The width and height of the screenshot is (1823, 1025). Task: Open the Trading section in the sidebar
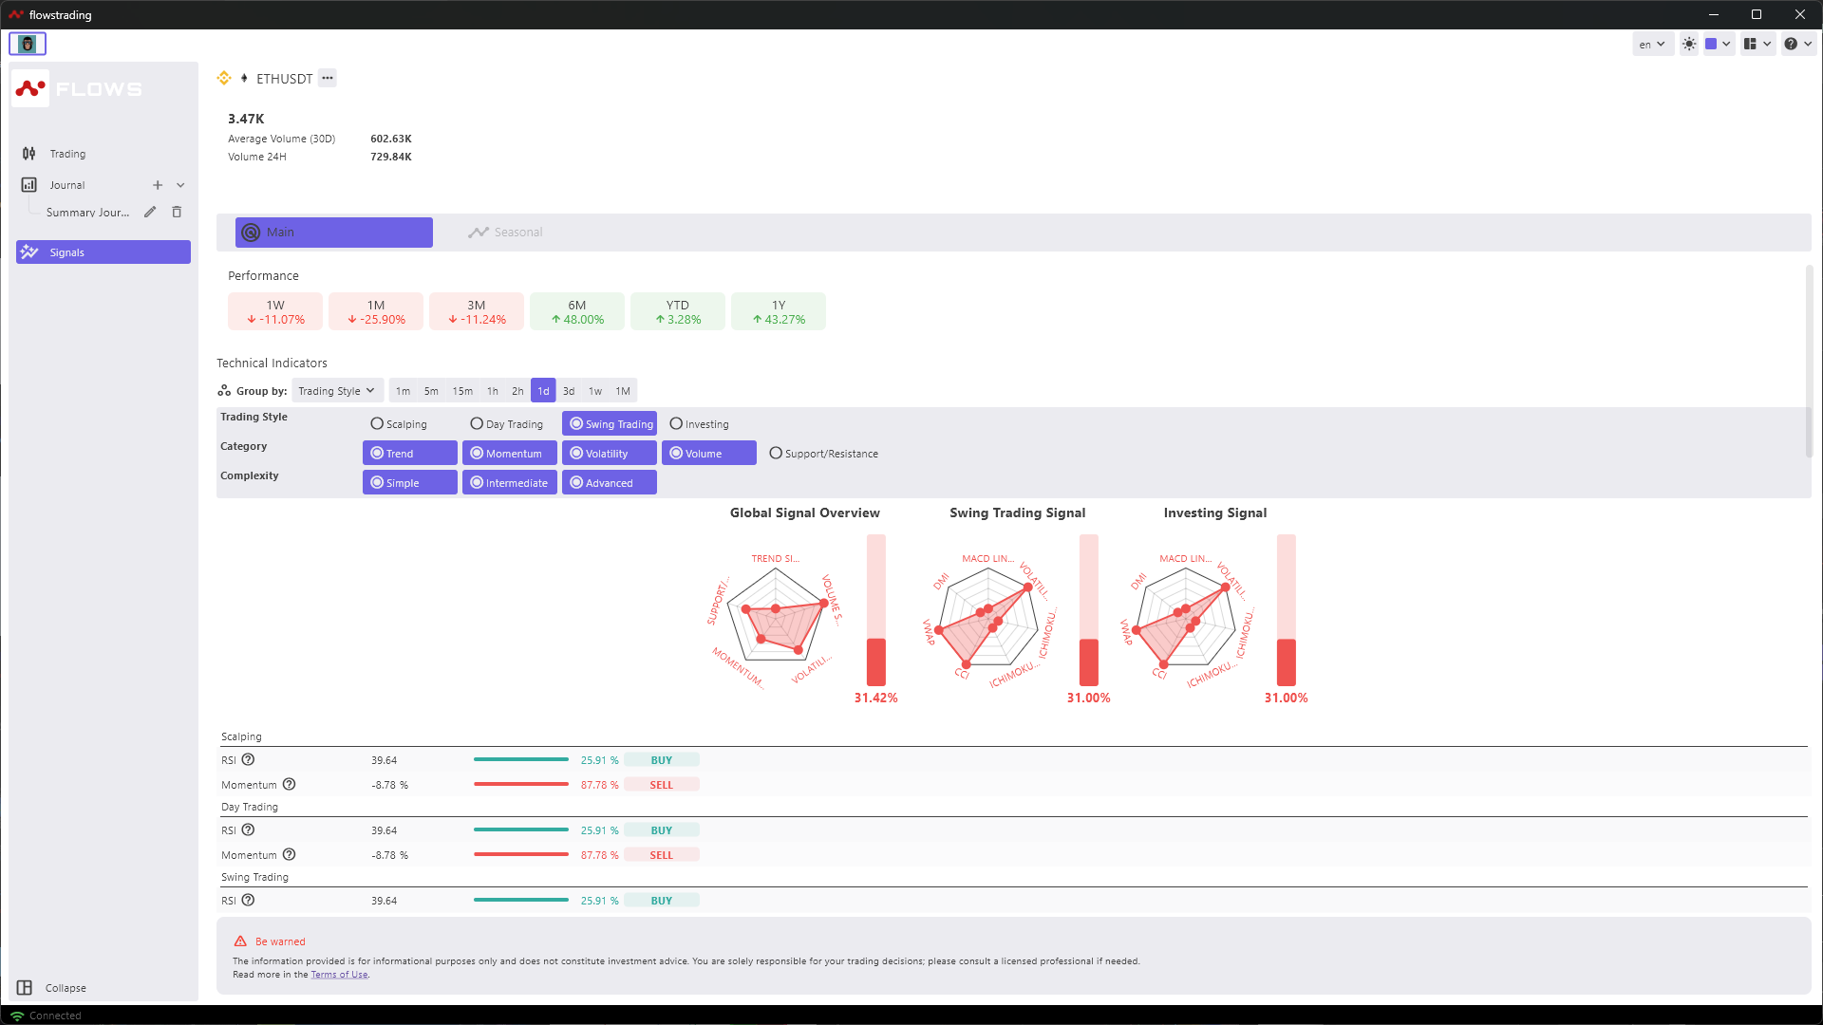(x=67, y=154)
